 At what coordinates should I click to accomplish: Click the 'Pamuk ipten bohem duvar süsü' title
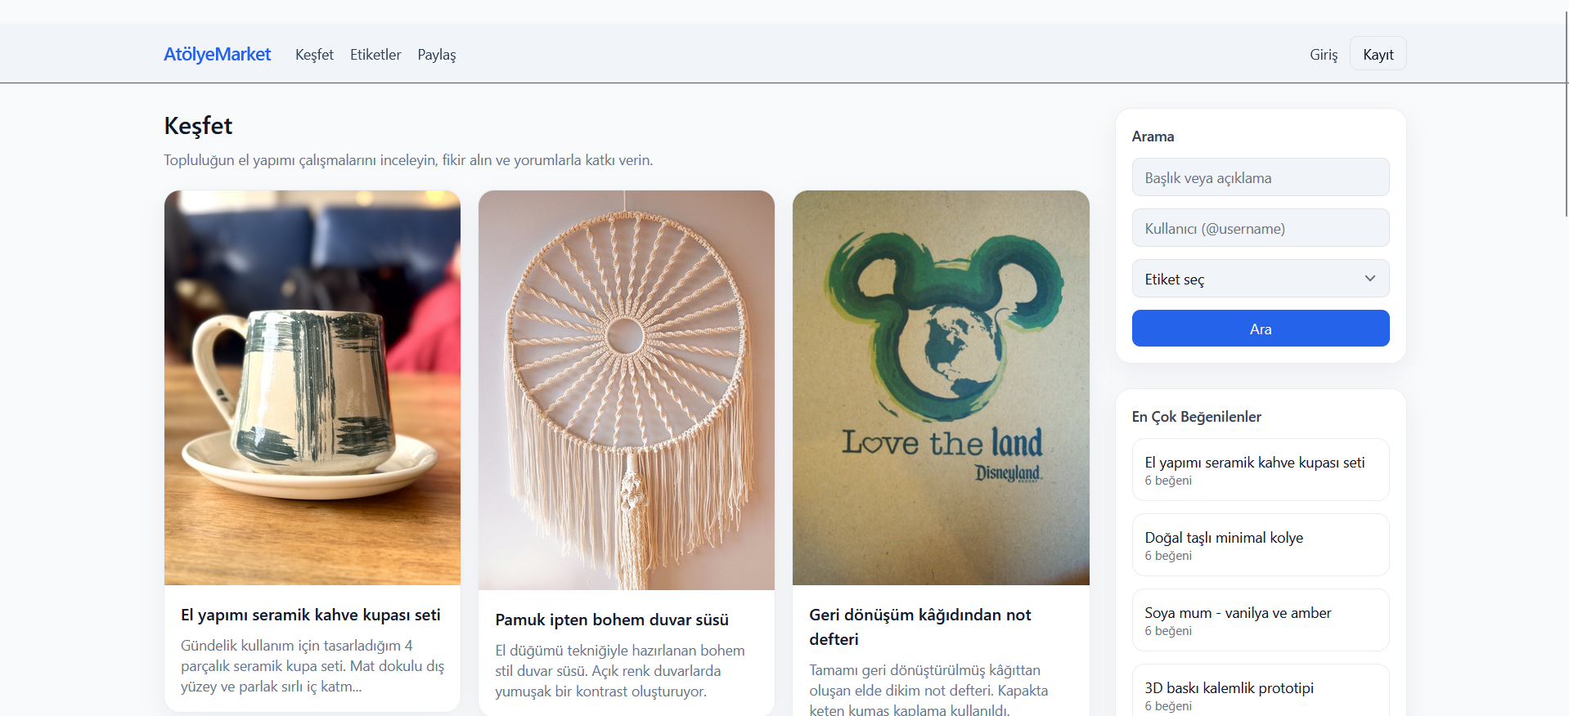coord(612,620)
